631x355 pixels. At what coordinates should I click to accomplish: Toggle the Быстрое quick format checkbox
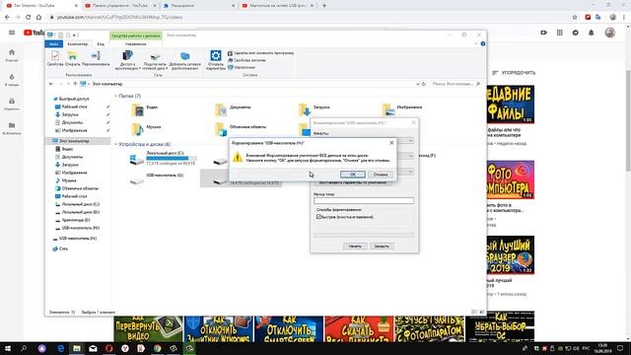pos(318,217)
